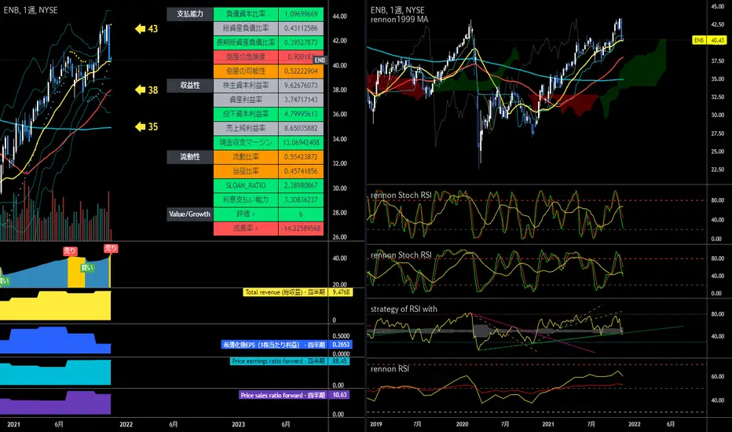
Task: Select the value 8.65035882
Action: (301, 128)
